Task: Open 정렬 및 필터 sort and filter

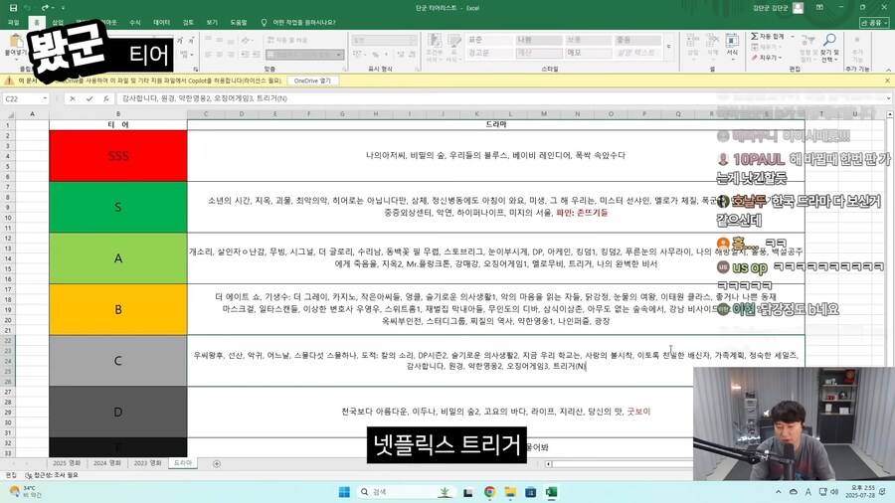Action: point(807,48)
